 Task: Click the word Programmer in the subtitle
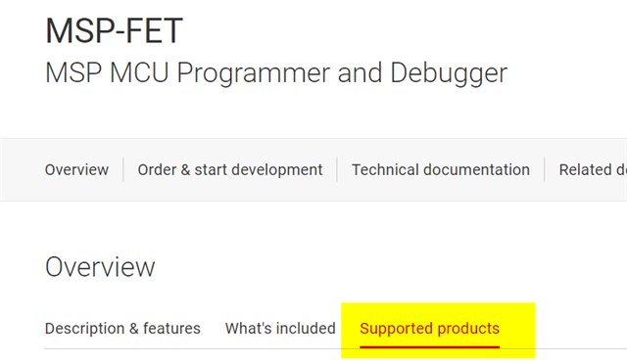pos(255,73)
